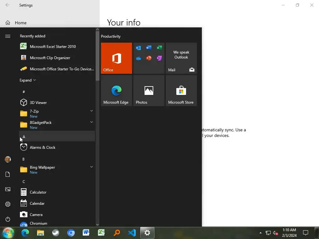Click the Productivity group heading
319x239 pixels.
point(111,36)
